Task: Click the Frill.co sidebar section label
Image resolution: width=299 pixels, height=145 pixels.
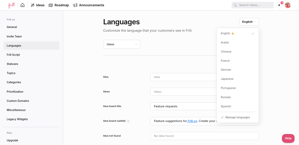Action: (11, 20)
